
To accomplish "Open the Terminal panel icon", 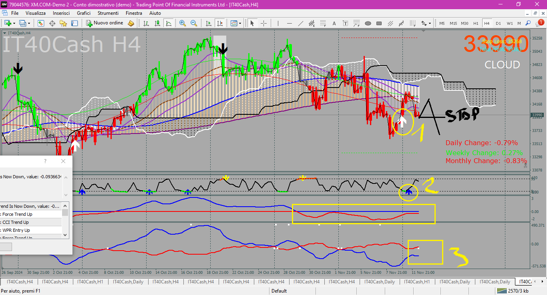I will 74,23.
